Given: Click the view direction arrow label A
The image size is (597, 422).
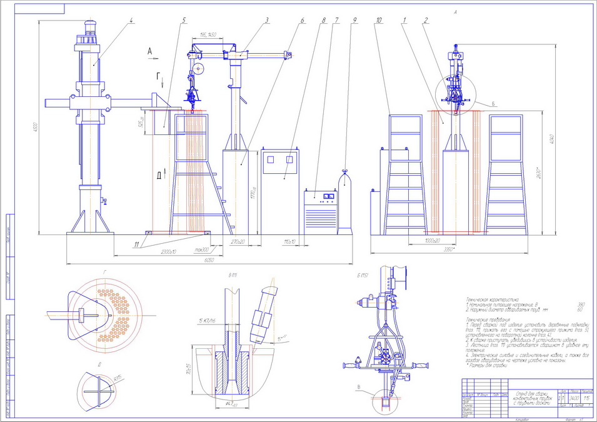Looking at the screenshot, I should [x=149, y=51].
